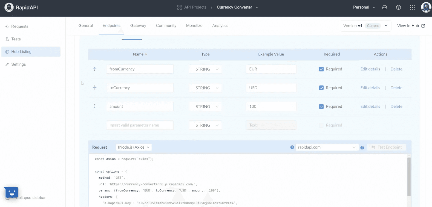Open the API Projects grid icon
The height and width of the screenshot is (207, 432).
pyautogui.click(x=180, y=7)
